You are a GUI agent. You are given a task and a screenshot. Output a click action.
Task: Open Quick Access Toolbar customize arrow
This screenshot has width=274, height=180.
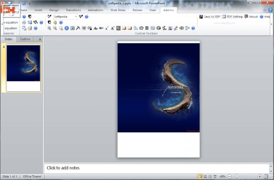tap(29, 4)
